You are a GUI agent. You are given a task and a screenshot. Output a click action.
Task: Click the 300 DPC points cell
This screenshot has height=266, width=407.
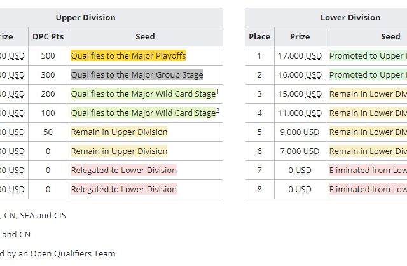48,75
